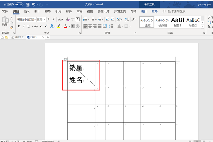The image size is (213, 142).
Task: Switch to the 插入 ribbon tab
Action: click(27, 11)
